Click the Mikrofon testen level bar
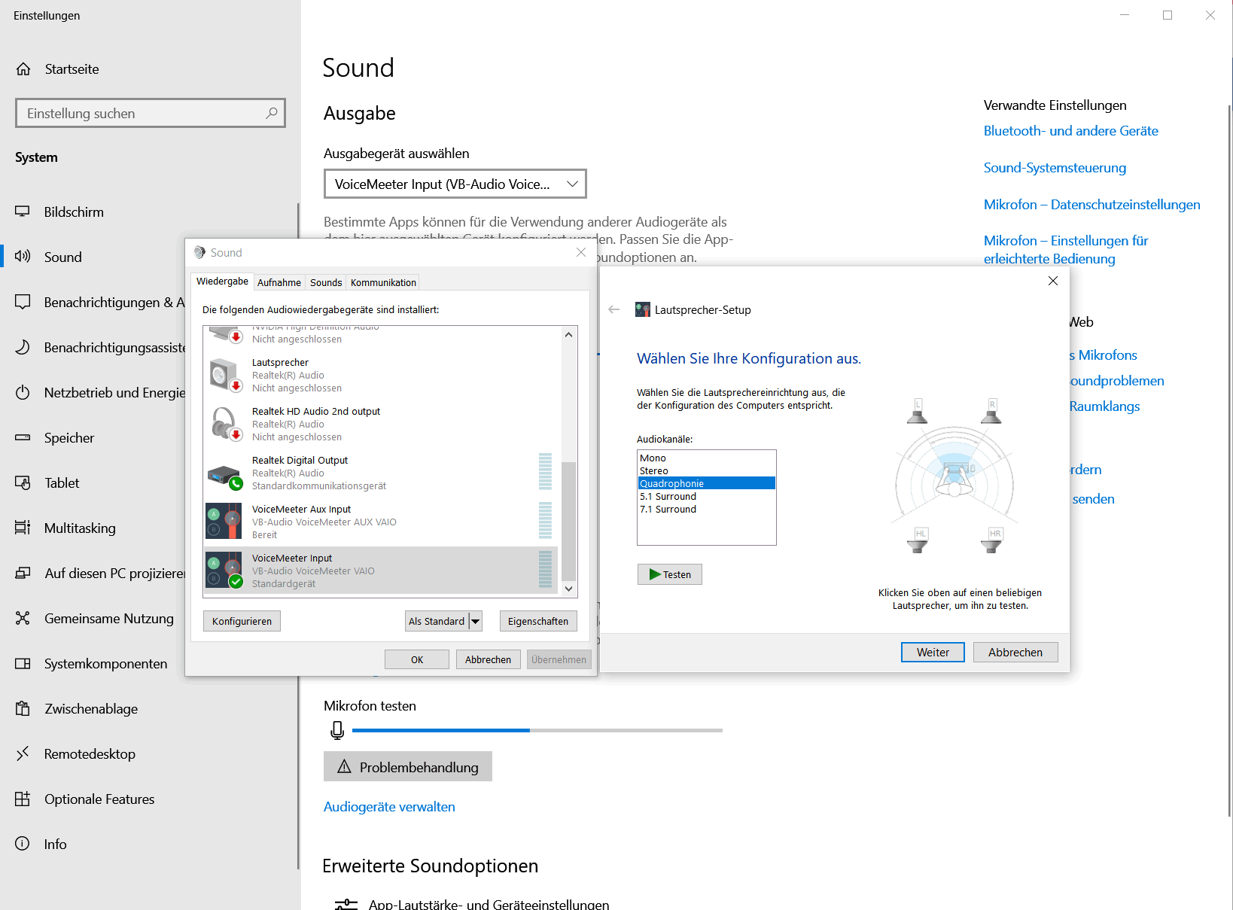Image resolution: width=1233 pixels, height=910 pixels. pos(537,730)
